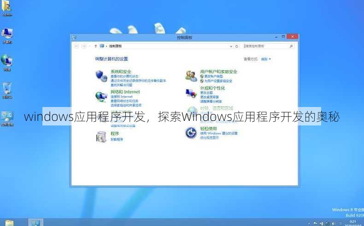The height and width of the screenshot is (226, 364).
Task: Click the Control Panel icon in the address bar
Action: pos(102,46)
